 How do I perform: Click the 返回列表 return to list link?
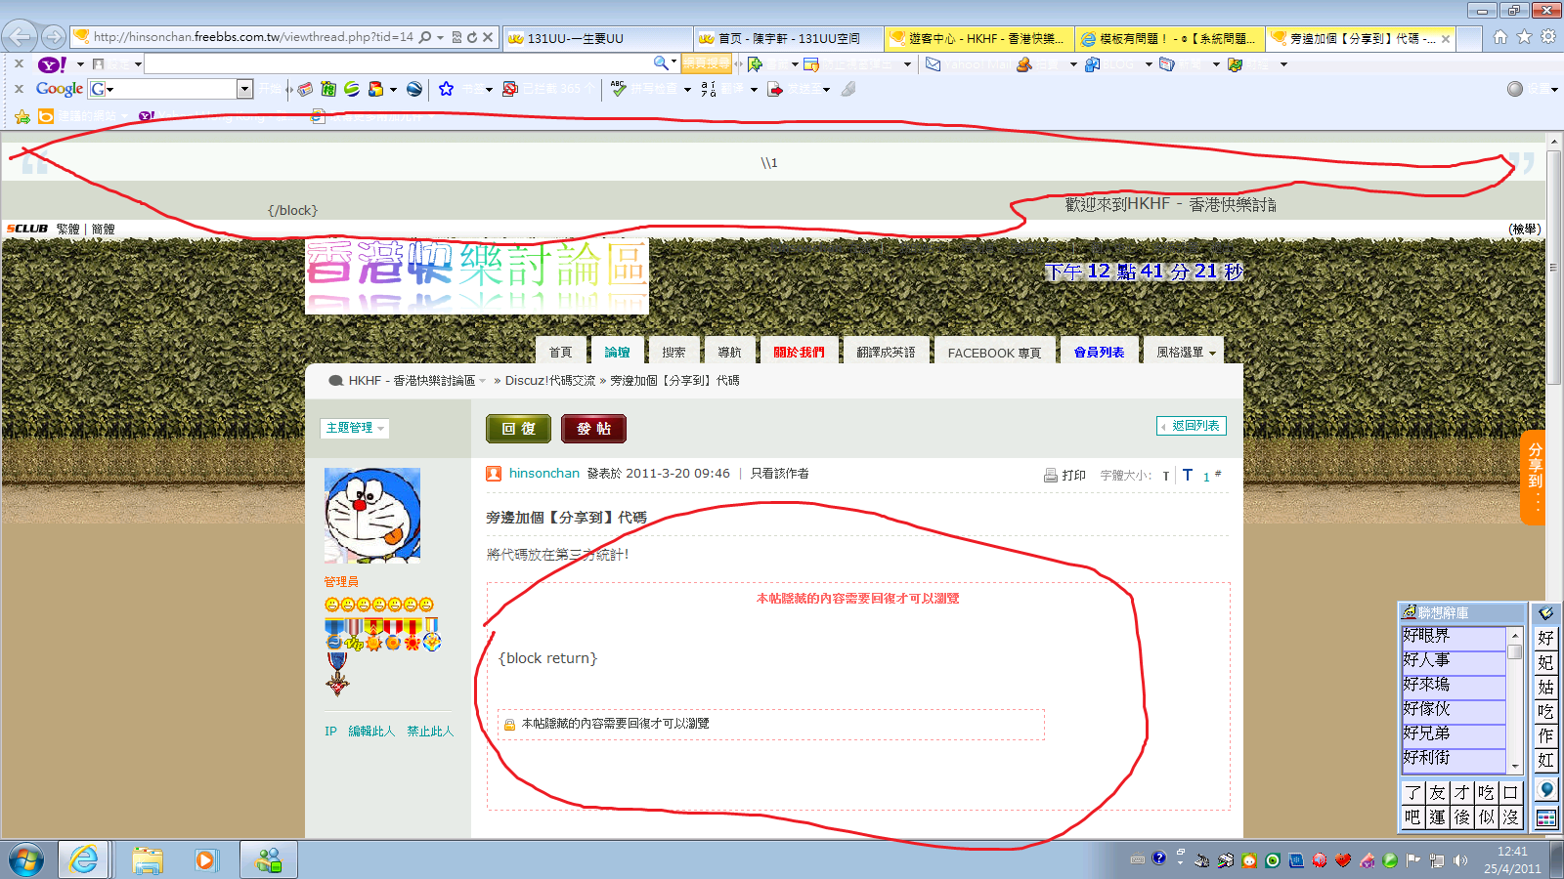[1192, 426]
